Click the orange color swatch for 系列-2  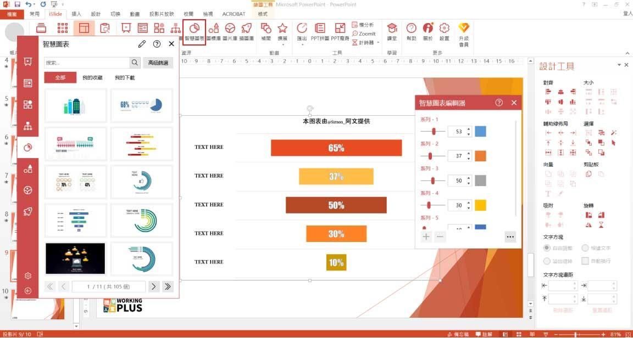click(x=481, y=156)
